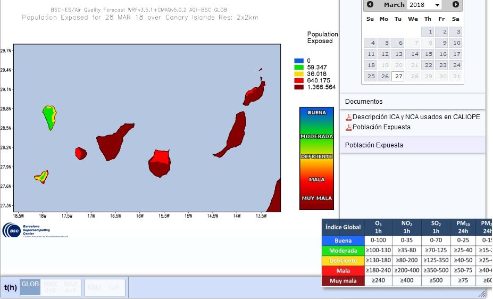Click the blue legend swatch for 0
Viewport: 493px width, 299px height.
click(299, 61)
